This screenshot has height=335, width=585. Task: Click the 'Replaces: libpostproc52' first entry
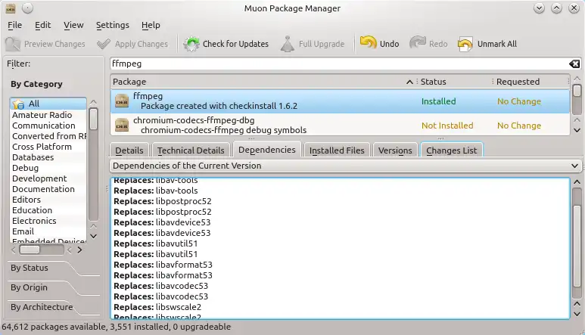[x=162, y=201]
